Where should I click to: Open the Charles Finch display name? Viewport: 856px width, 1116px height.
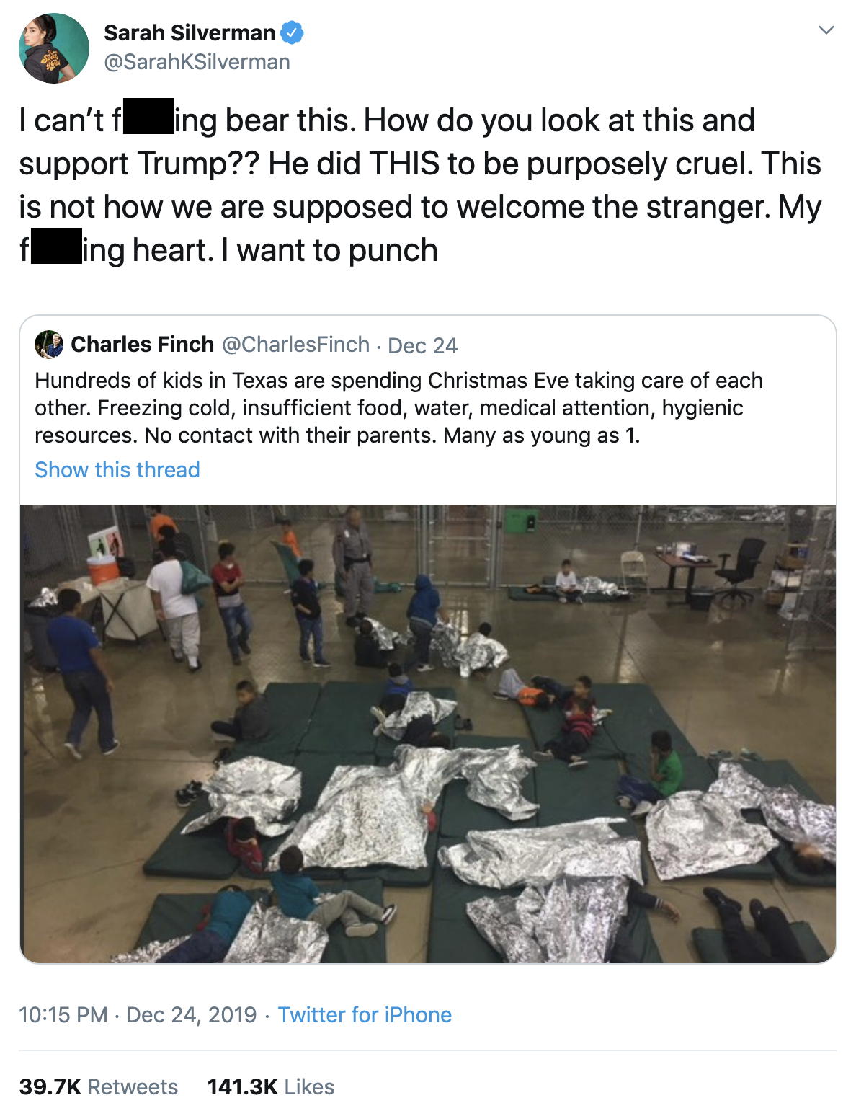point(142,345)
